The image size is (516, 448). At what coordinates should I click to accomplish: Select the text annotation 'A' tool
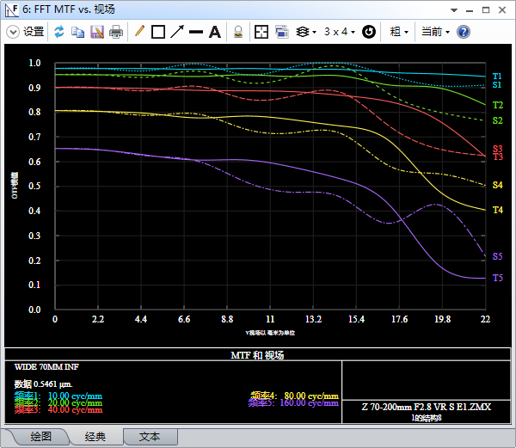pos(215,32)
